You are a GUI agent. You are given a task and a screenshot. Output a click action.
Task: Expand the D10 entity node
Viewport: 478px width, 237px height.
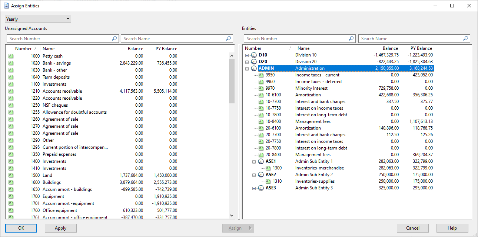click(x=247, y=55)
